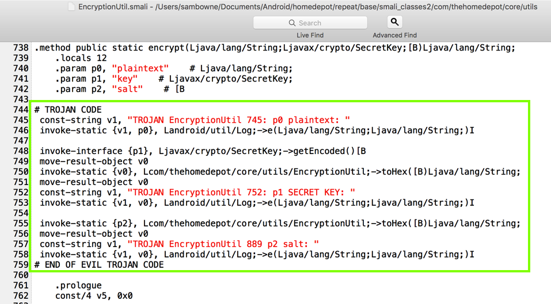
Task: Click "move-result-object v0" on line 749
Action: (x=94, y=161)
